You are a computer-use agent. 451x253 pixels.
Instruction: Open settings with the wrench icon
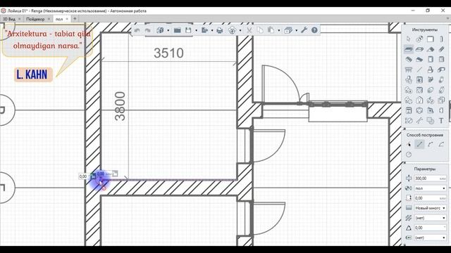304,30
